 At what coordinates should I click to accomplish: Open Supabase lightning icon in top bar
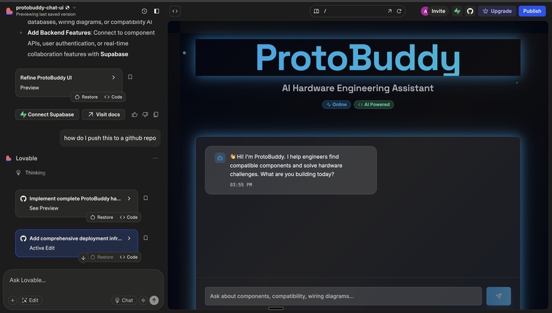457,11
